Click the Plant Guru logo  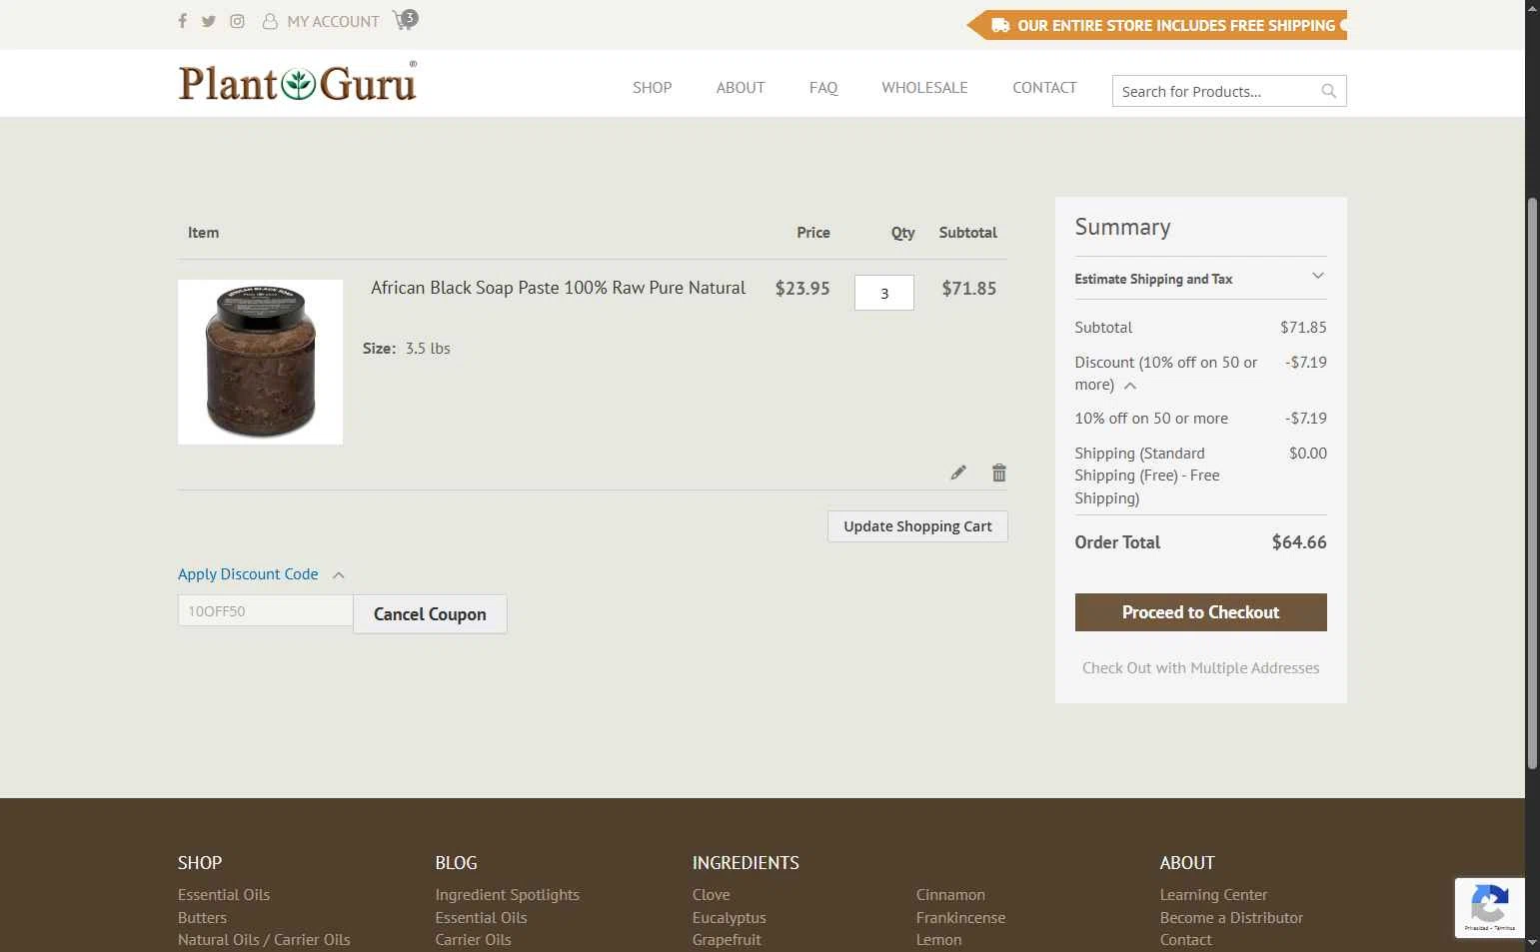point(298,82)
